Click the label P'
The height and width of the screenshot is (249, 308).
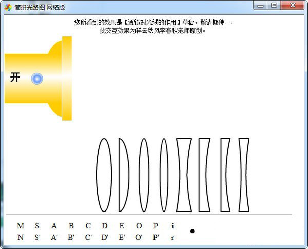click(156, 237)
